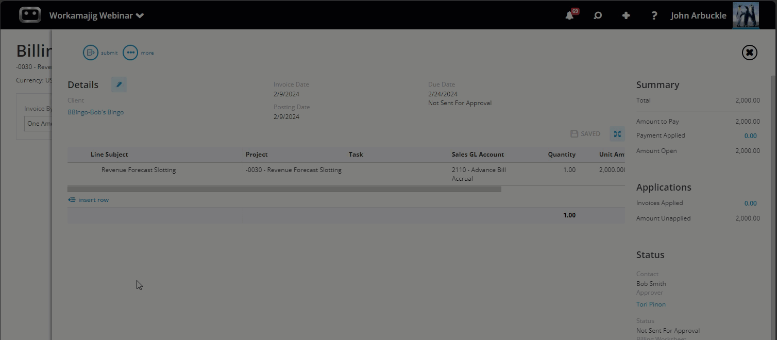
Task: Click the submit icon button
Action: coord(91,53)
